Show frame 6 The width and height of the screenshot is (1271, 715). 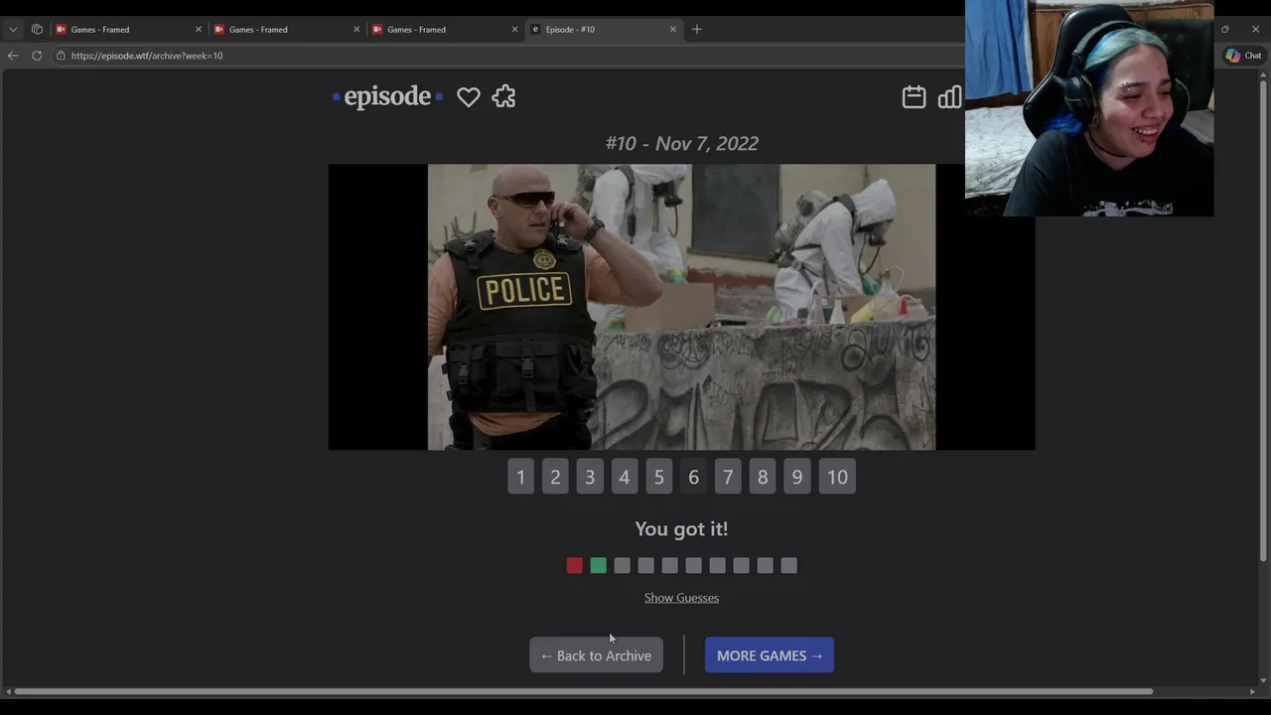pos(694,477)
